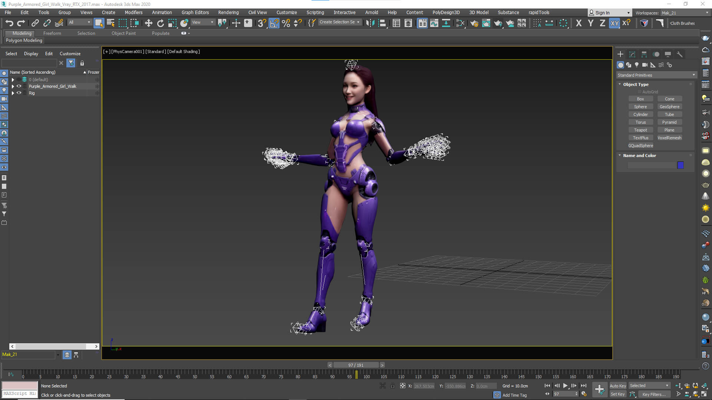Open the Modify panel tab
The height and width of the screenshot is (400, 712).
click(632, 54)
